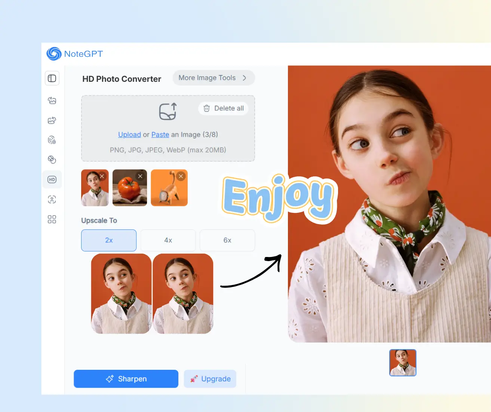This screenshot has width=491, height=412.
Task: Click the Upgrade button
Action: click(210, 379)
